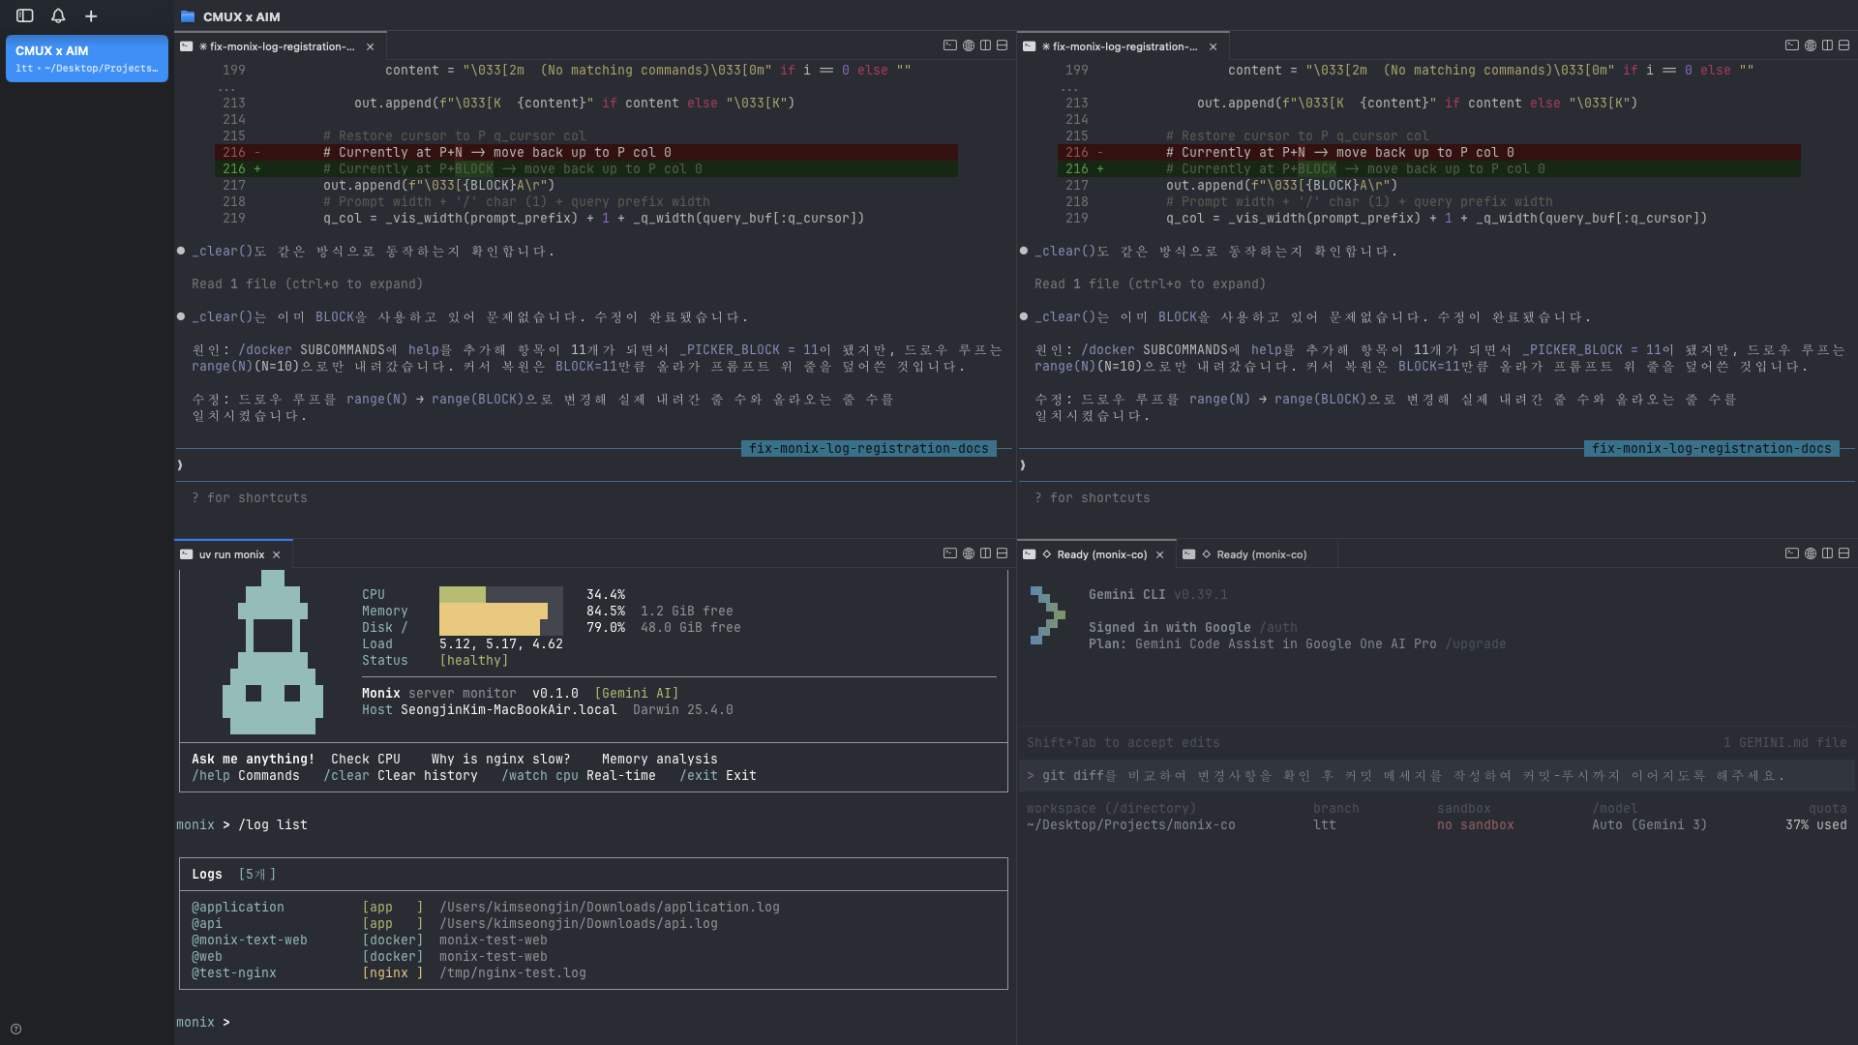The image size is (1858, 1045).
Task: Click the Memory usage bar in Monix
Action: 501,612
